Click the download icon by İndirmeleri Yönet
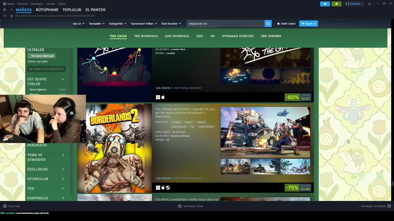 coord(180,206)
